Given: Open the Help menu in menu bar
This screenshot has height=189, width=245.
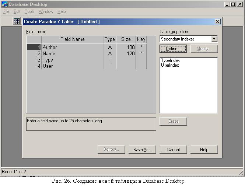Looking at the screenshot, I should [62, 11].
